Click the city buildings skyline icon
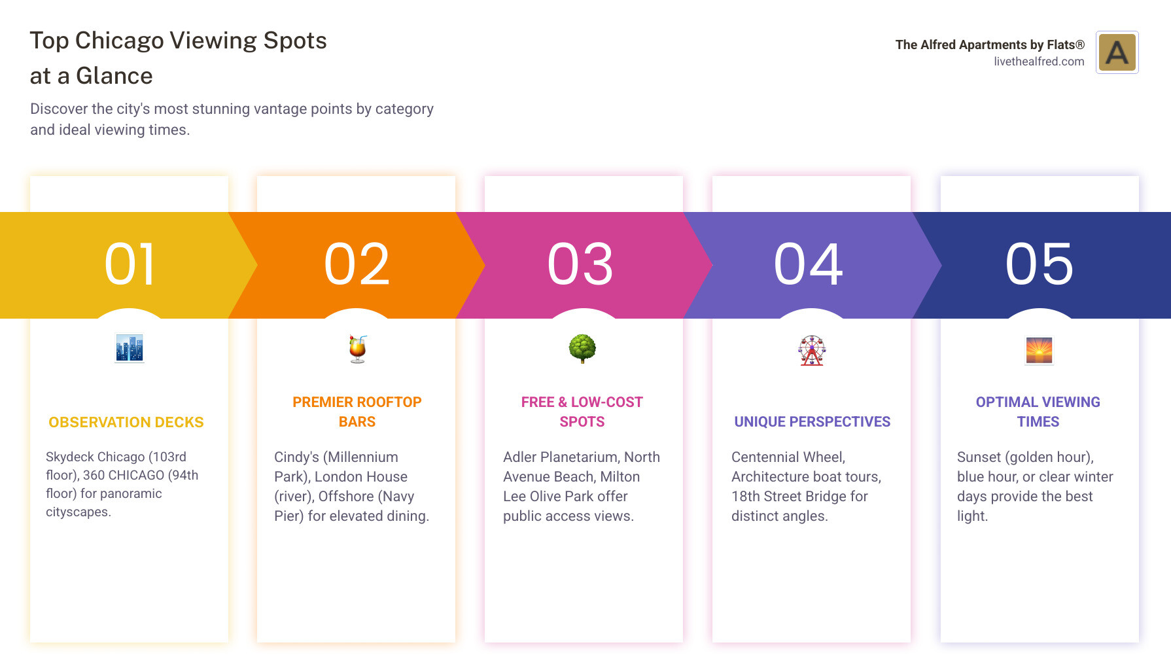Screen dimensions: 1171x670 130,349
